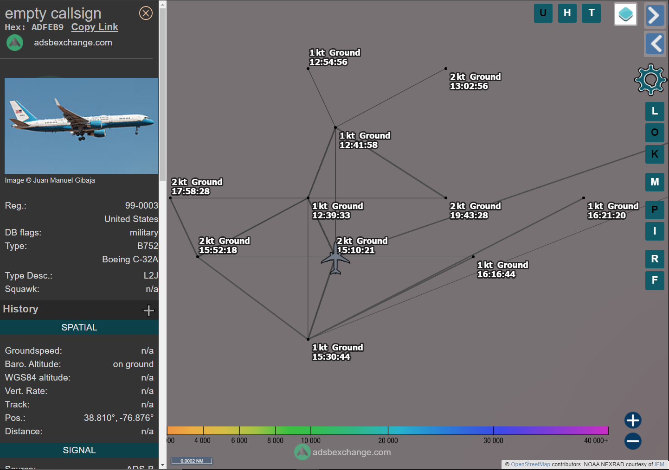Expand the History section plus icon

coord(148,310)
